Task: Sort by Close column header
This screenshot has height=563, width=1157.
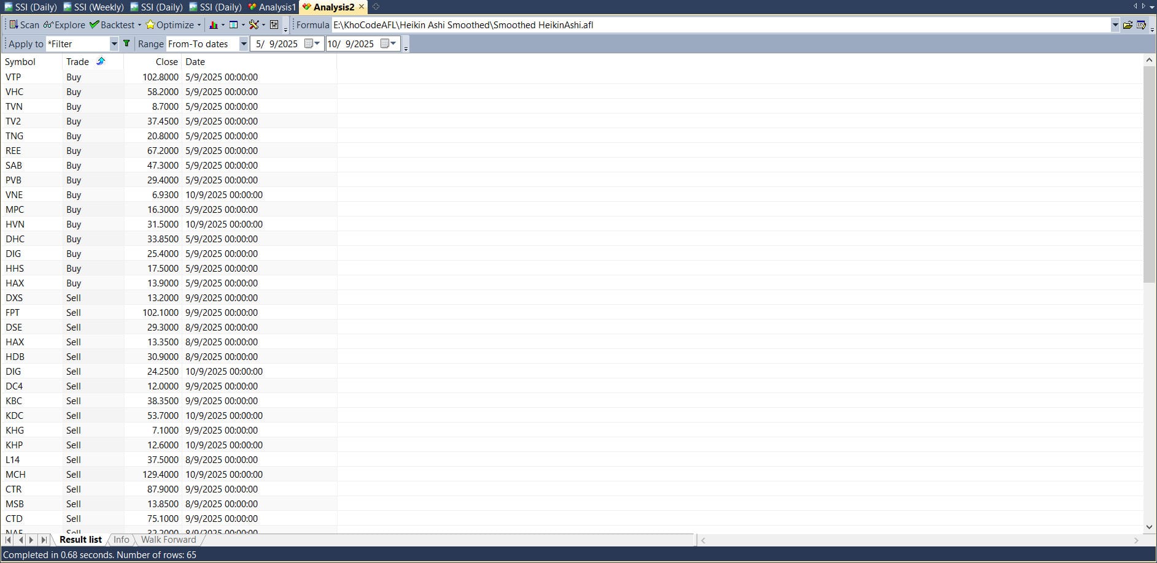Action: coord(152,61)
